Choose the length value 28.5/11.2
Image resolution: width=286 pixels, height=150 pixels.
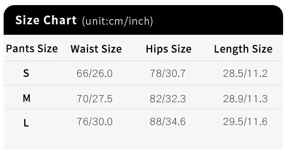point(245,74)
